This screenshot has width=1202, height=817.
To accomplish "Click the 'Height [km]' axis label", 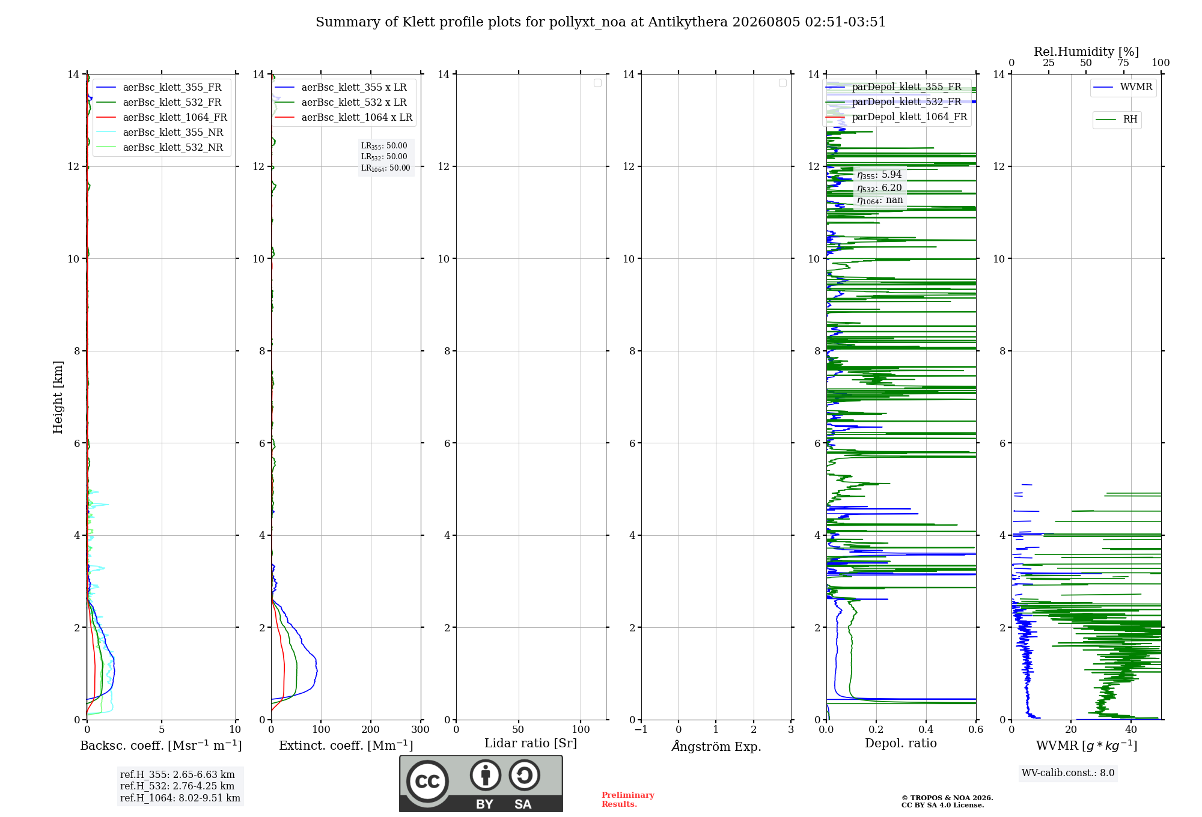I will (x=58, y=397).
